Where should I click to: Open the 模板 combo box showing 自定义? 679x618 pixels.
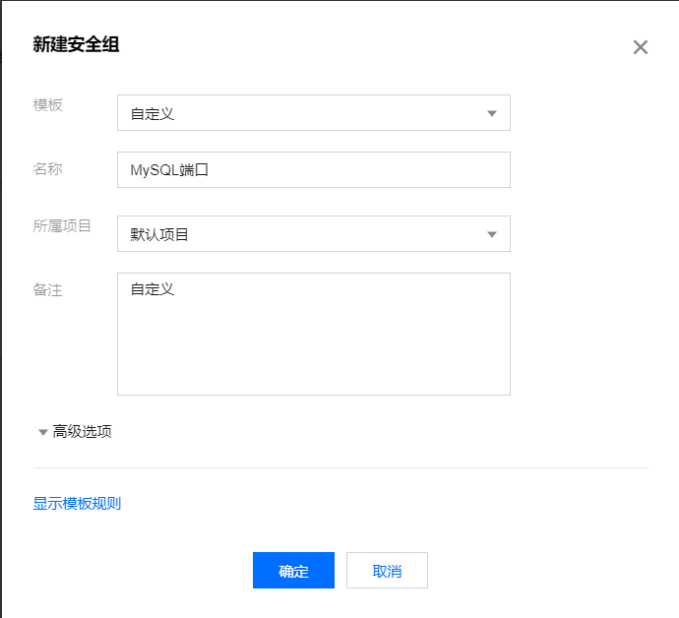[x=314, y=112]
